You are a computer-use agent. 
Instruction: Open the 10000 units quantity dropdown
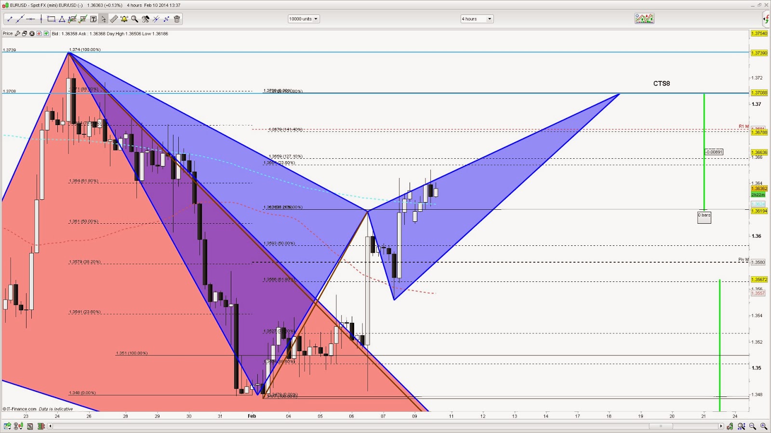click(x=304, y=19)
